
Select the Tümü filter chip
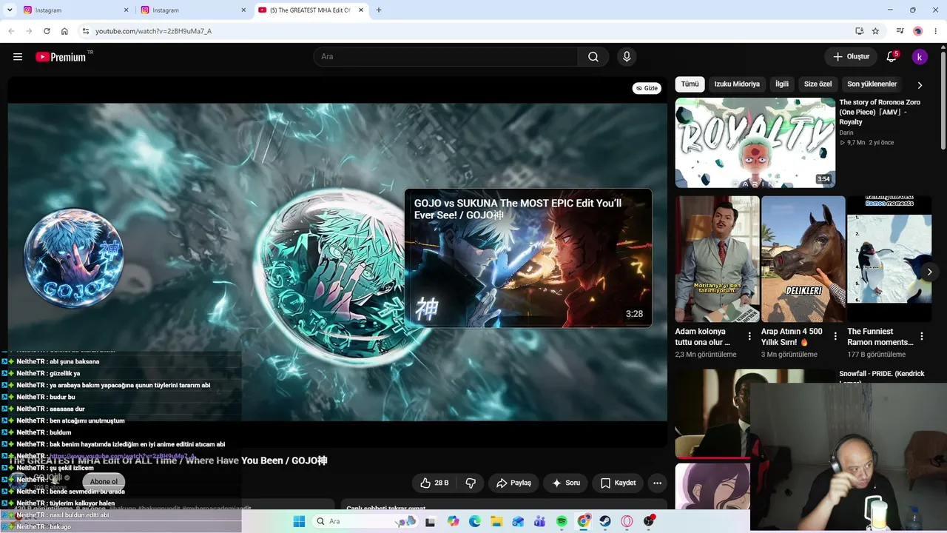point(690,84)
